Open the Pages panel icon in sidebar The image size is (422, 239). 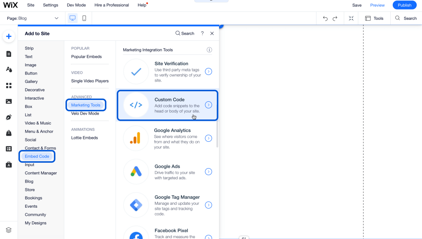9,54
